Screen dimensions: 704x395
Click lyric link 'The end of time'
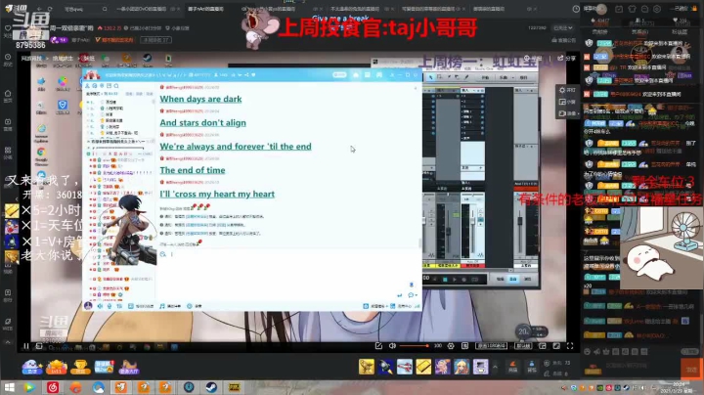tap(193, 170)
